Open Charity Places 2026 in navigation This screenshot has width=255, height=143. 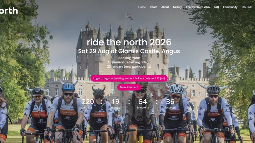pyautogui.click(x=198, y=7)
